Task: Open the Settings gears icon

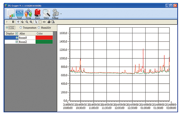Action: (55, 14)
